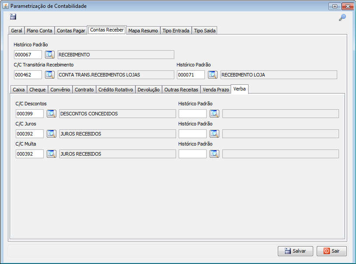Viewport: 356px width, 264px height.
Task: Open lookup for top Histórico Padrão 000067
Action: coord(50,55)
